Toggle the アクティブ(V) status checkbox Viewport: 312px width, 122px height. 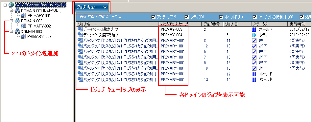click(154, 17)
